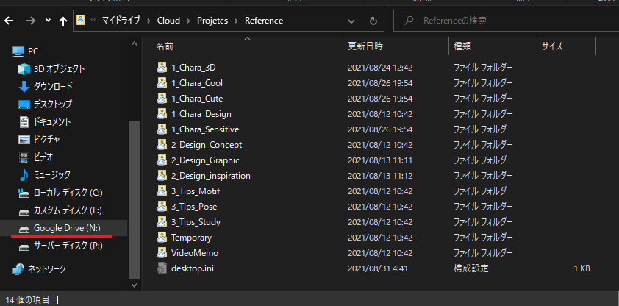This screenshot has width=619, height=306.
Task: Go up one folder level arrow
Action: [x=62, y=21]
